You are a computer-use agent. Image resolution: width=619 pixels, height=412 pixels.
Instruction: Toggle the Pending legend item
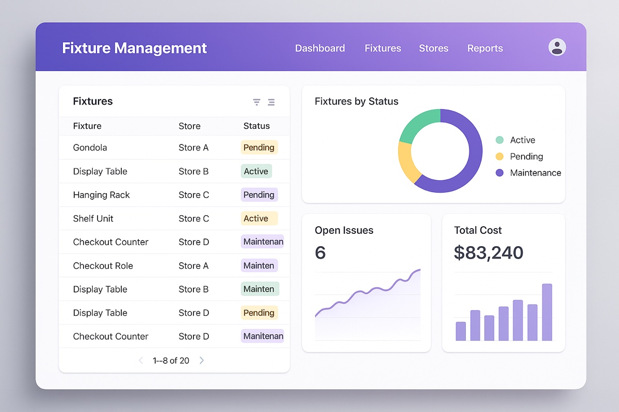pos(518,156)
